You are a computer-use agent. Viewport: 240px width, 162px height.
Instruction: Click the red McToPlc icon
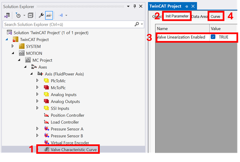pyautogui.click(x=46, y=87)
